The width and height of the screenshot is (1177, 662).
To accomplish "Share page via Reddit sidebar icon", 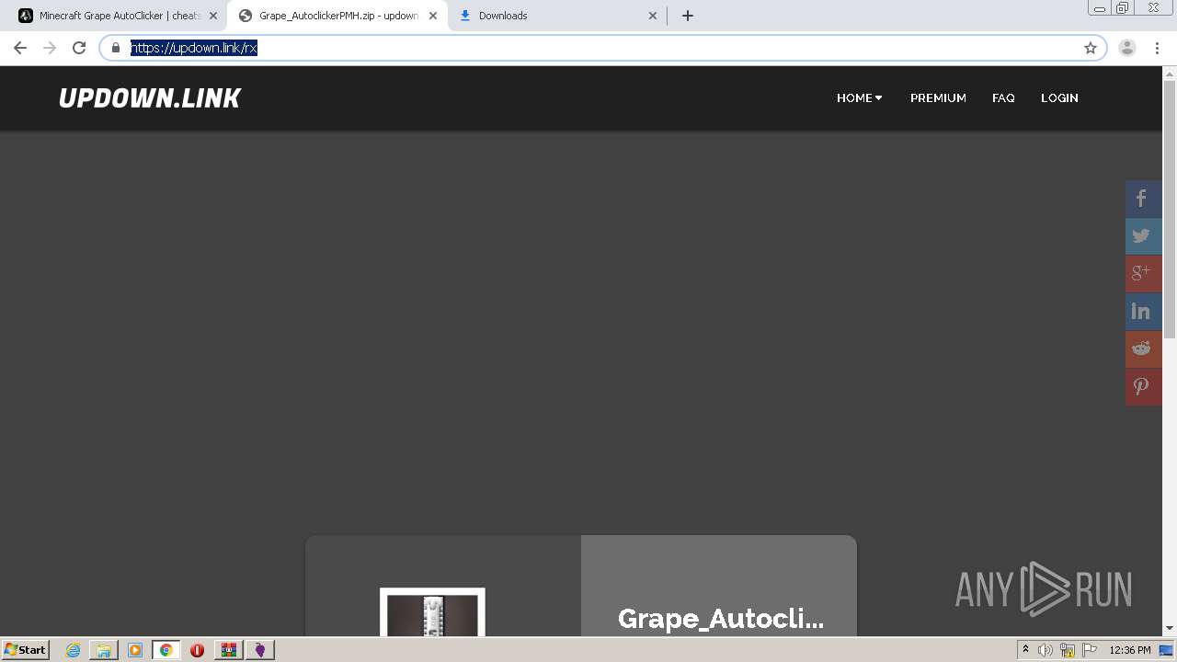I will coord(1144,349).
